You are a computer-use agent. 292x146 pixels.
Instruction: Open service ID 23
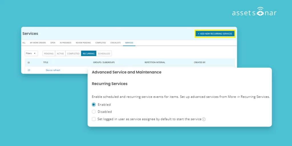pyautogui.click(x=29, y=70)
